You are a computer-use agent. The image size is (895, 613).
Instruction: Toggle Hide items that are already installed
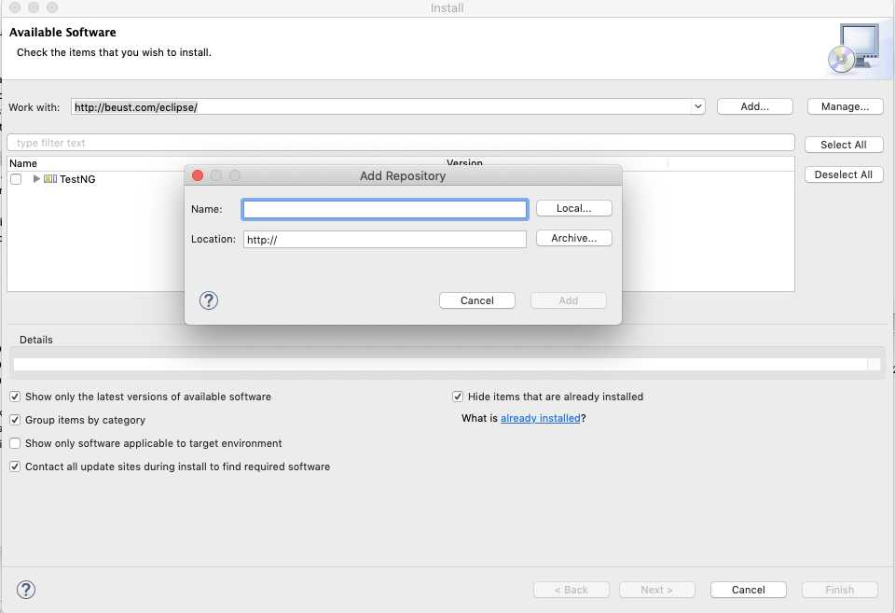point(458,397)
